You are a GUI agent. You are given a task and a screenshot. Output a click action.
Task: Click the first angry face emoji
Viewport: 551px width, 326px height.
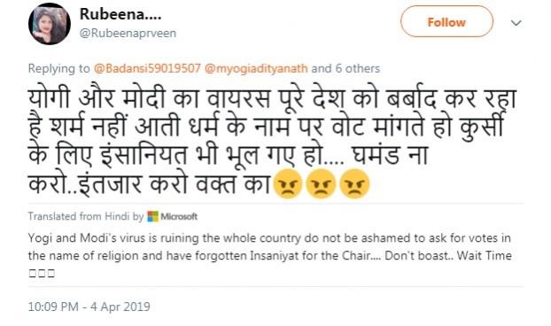(x=287, y=183)
